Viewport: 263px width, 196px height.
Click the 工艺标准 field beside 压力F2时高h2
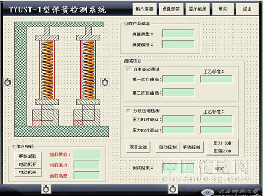(x=217, y=130)
